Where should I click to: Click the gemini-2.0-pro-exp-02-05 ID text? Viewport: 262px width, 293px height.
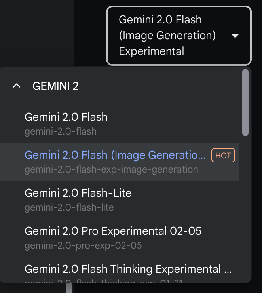tap(83, 245)
